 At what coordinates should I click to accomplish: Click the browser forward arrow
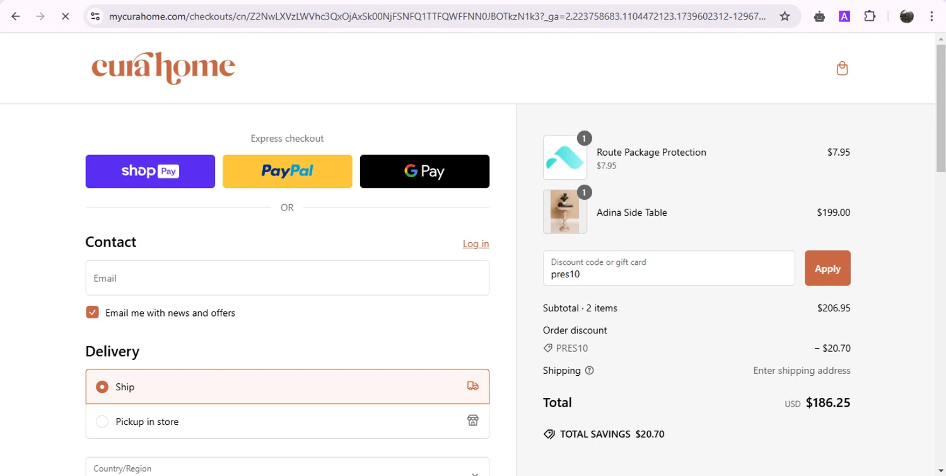pos(40,16)
